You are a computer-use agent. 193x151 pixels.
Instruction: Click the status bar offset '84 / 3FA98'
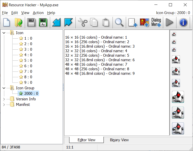coord(11,147)
